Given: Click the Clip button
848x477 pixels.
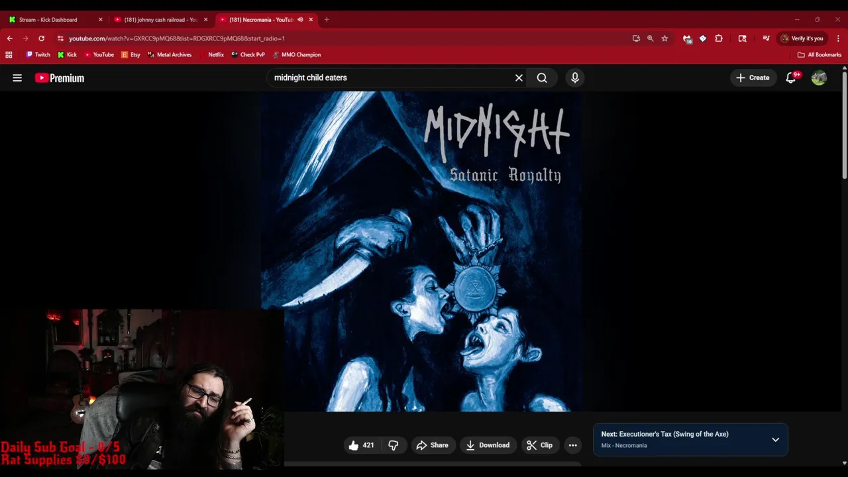Looking at the screenshot, I should [539, 445].
